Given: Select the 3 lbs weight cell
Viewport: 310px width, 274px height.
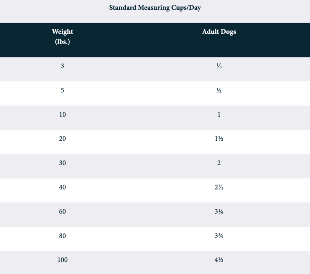Looking at the screenshot, I should point(63,66).
